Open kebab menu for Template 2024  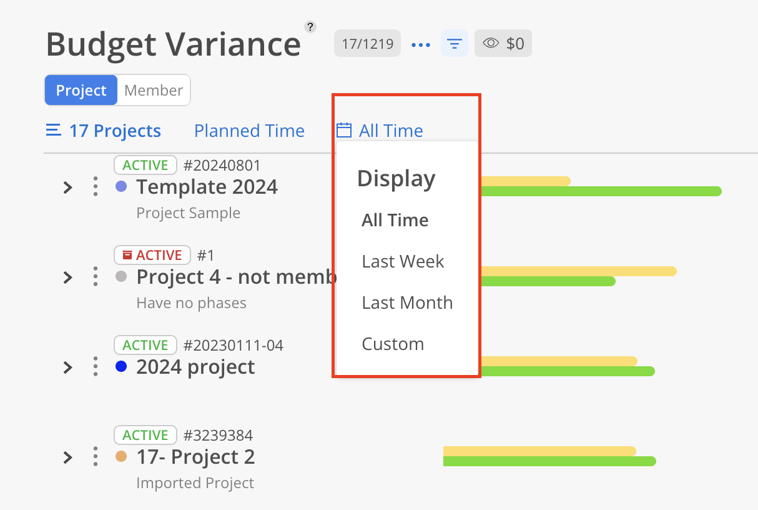pyautogui.click(x=95, y=187)
